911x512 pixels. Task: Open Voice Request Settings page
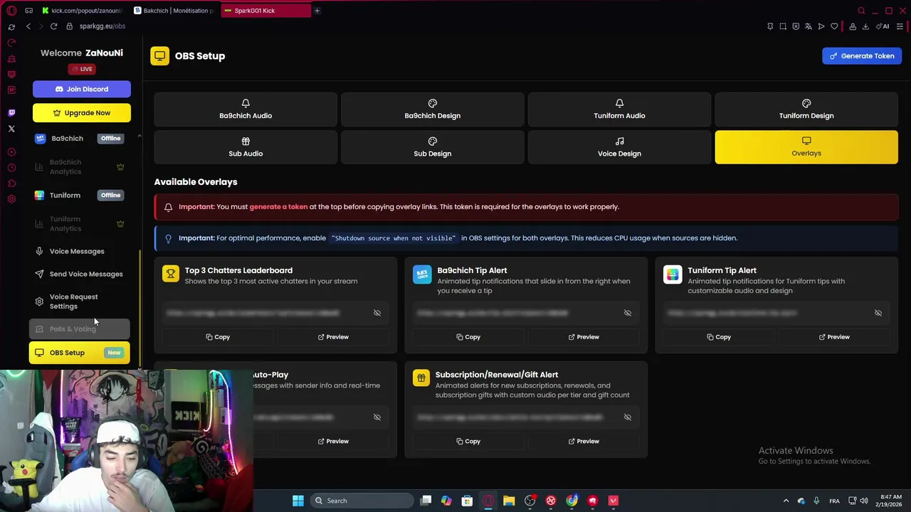(79, 302)
